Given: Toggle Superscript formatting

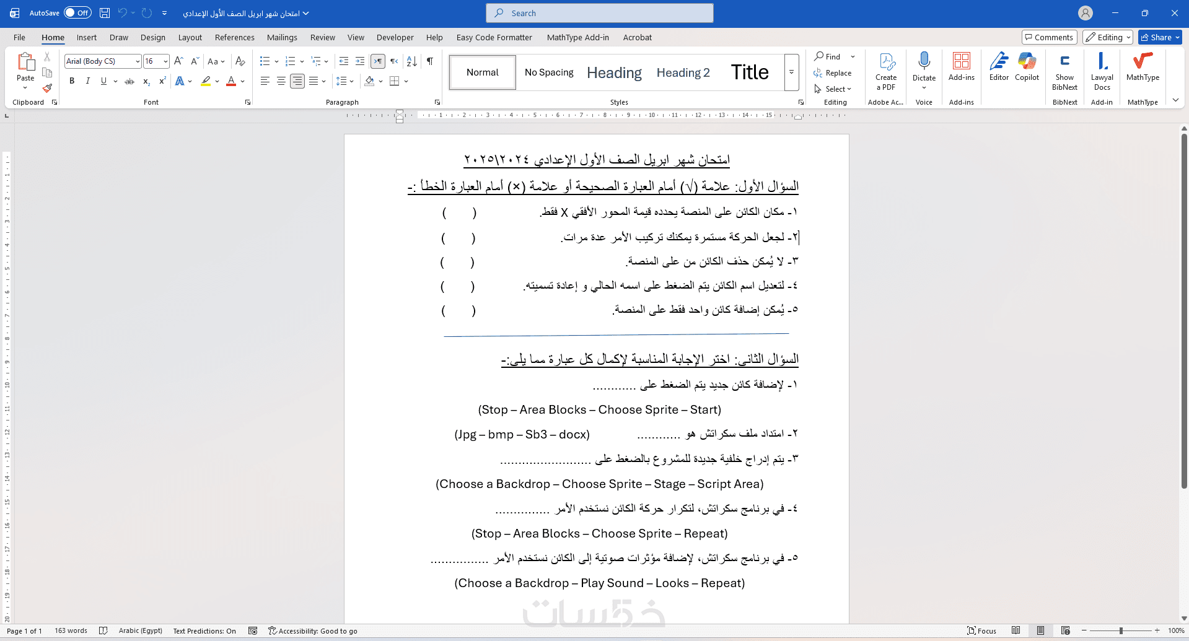Looking at the screenshot, I should pos(162,81).
